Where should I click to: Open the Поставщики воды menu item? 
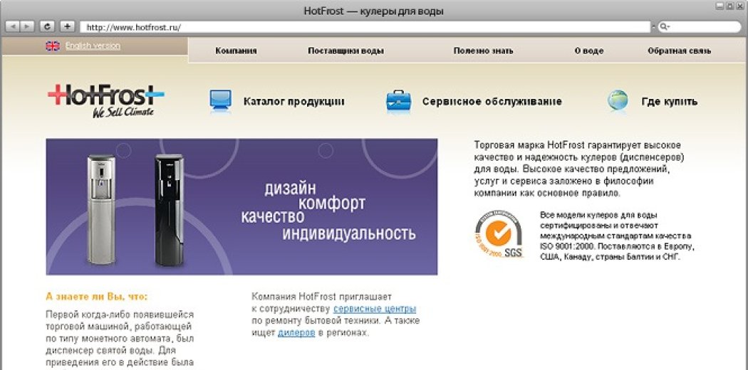tap(346, 51)
